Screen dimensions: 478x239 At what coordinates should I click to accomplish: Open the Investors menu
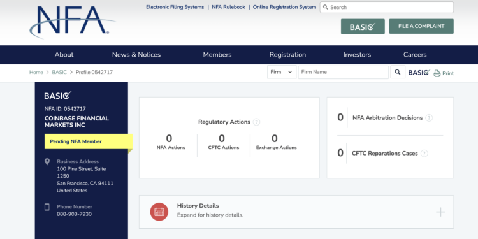coord(357,55)
